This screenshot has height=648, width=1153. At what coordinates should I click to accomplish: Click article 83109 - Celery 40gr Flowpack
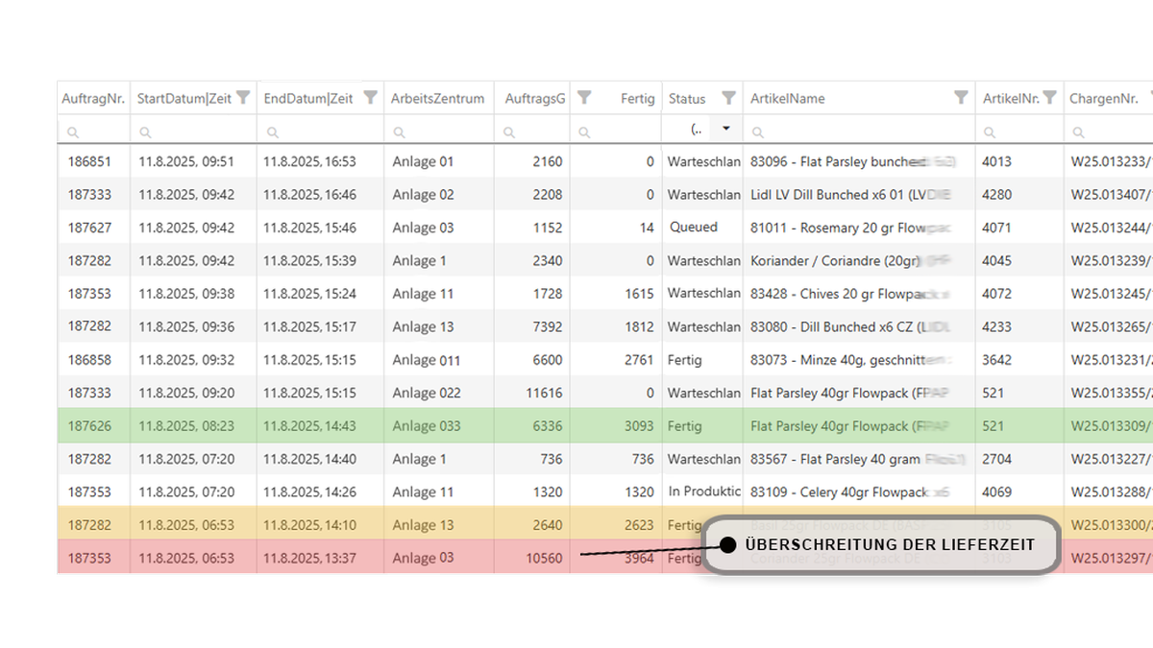[x=840, y=492]
